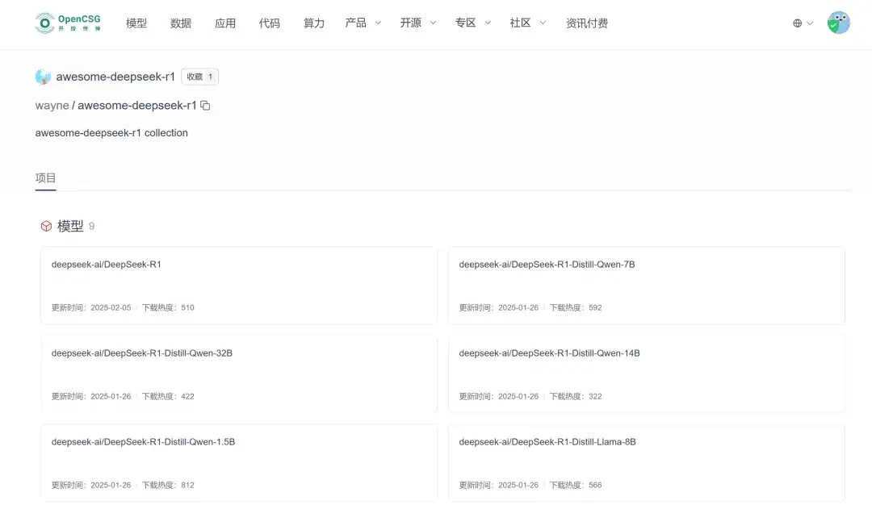Click download count 422
Viewport: 872px width, 505px height.
point(187,397)
